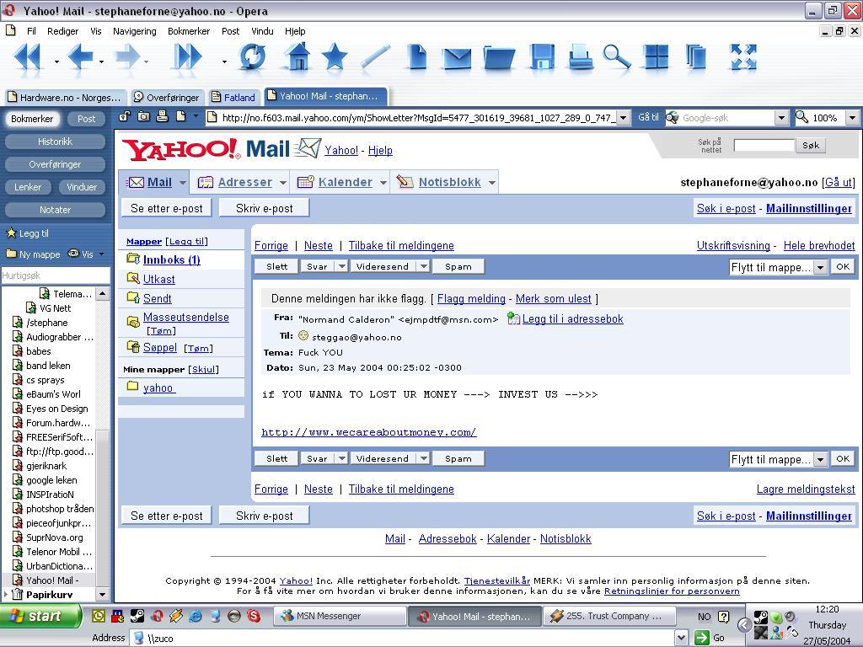Print using the printer toolbar icon
The image size is (863, 647).
point(580,57)
